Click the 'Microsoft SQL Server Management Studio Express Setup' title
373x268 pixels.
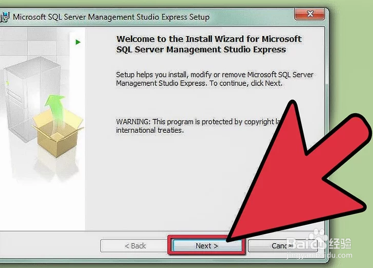click(111, 17)
